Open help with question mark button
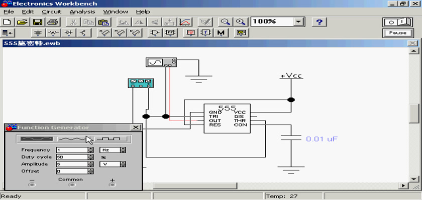The width and height of the screenshot is (422, 200). click(319, 21)
